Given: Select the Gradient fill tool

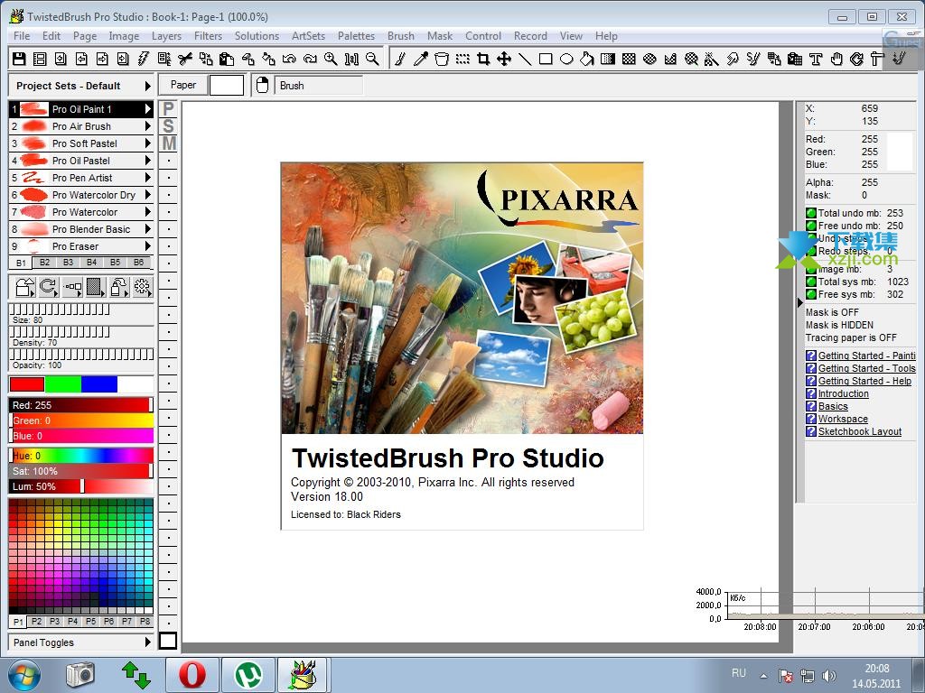Looking at the screenshot, I should point(608,59).
